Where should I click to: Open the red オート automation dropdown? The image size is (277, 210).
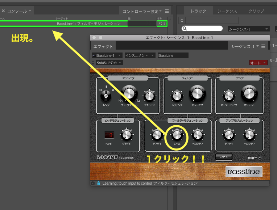(x=258, y=63)
